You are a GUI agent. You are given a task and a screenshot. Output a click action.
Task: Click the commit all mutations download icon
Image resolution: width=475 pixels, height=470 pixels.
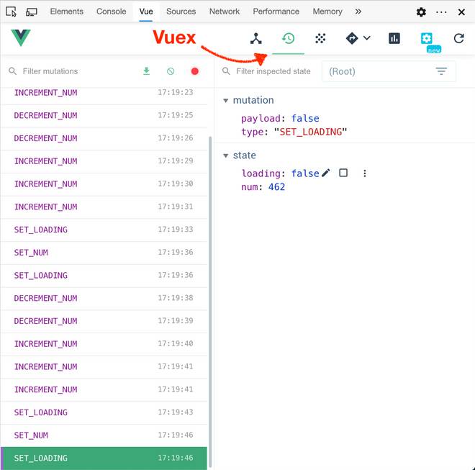tap(147, 71)
